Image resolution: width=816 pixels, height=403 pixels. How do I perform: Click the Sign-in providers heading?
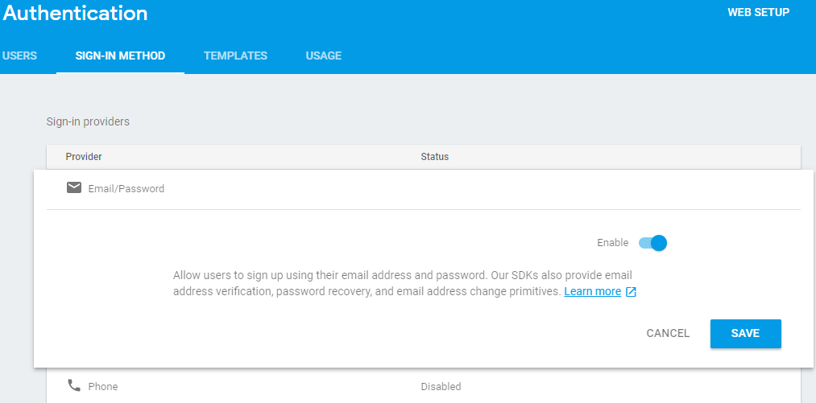[88, 122]
